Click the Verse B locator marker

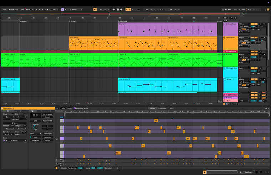tap(73, 21)
